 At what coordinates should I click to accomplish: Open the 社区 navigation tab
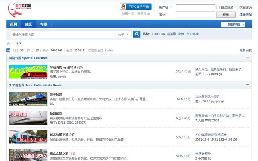pyautogui.click(x=28, y=24)
